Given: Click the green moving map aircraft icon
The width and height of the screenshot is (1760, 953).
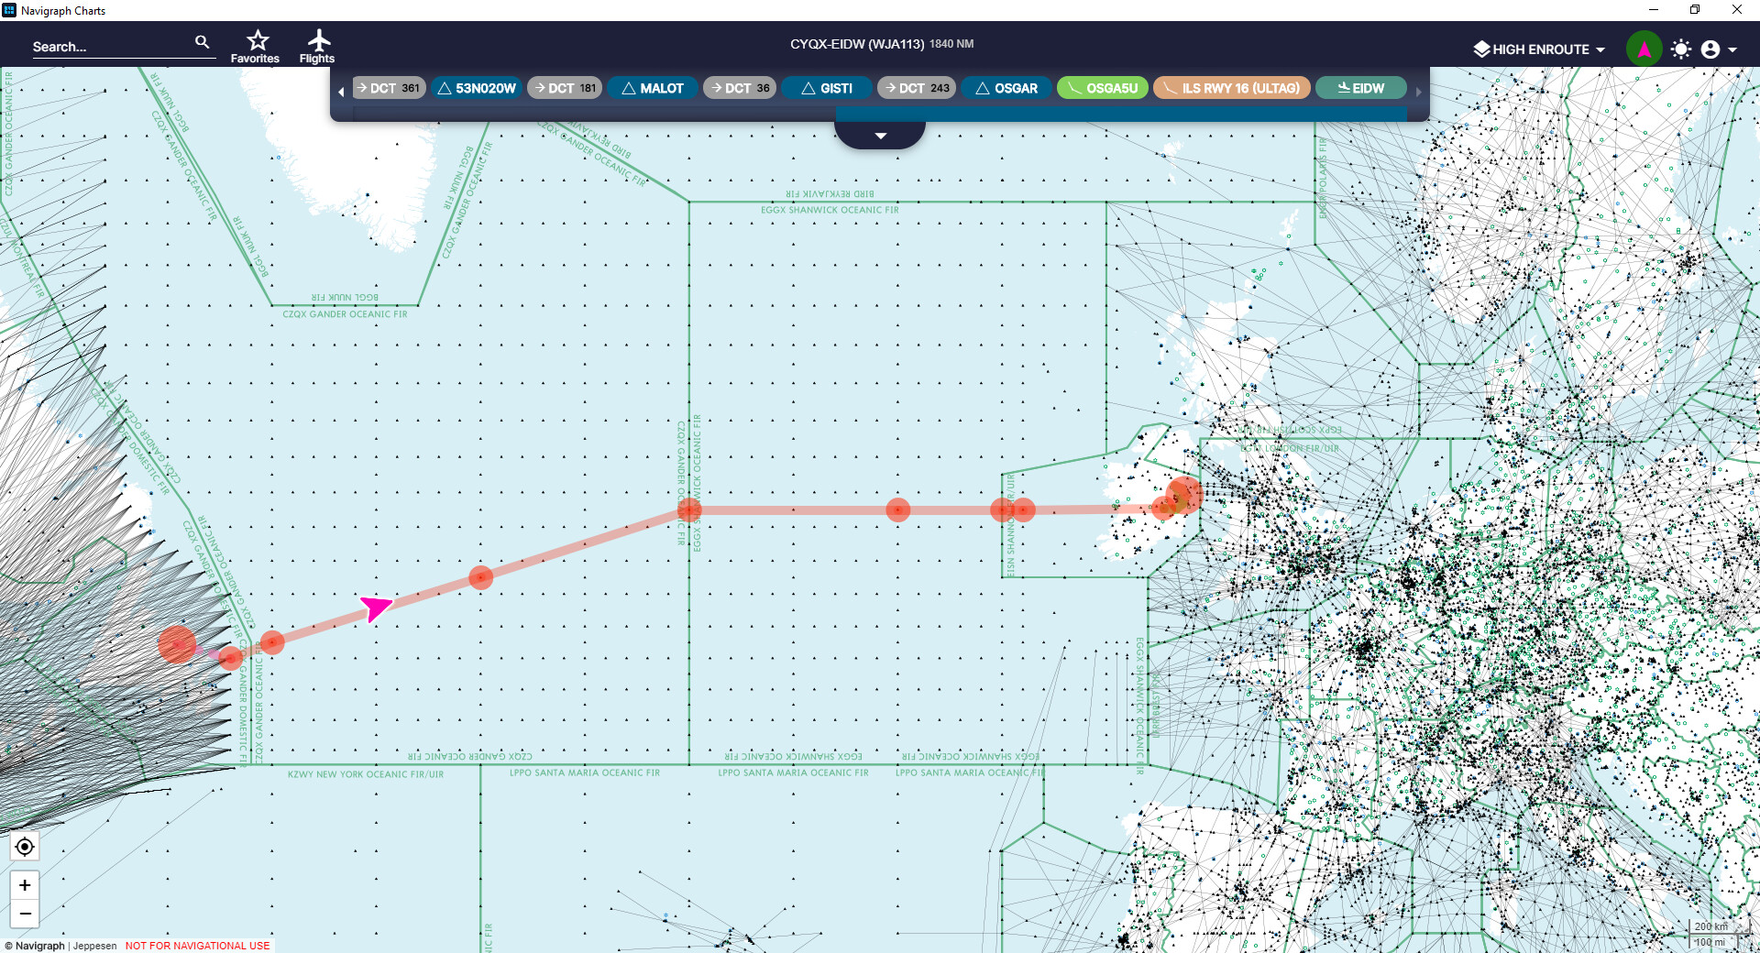Looking at the screenshot, I should click(x=1644, y=49).
